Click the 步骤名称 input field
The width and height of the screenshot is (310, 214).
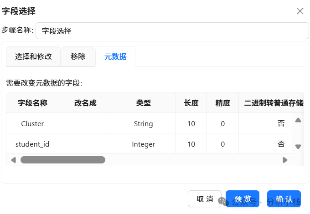click(172, 31)
